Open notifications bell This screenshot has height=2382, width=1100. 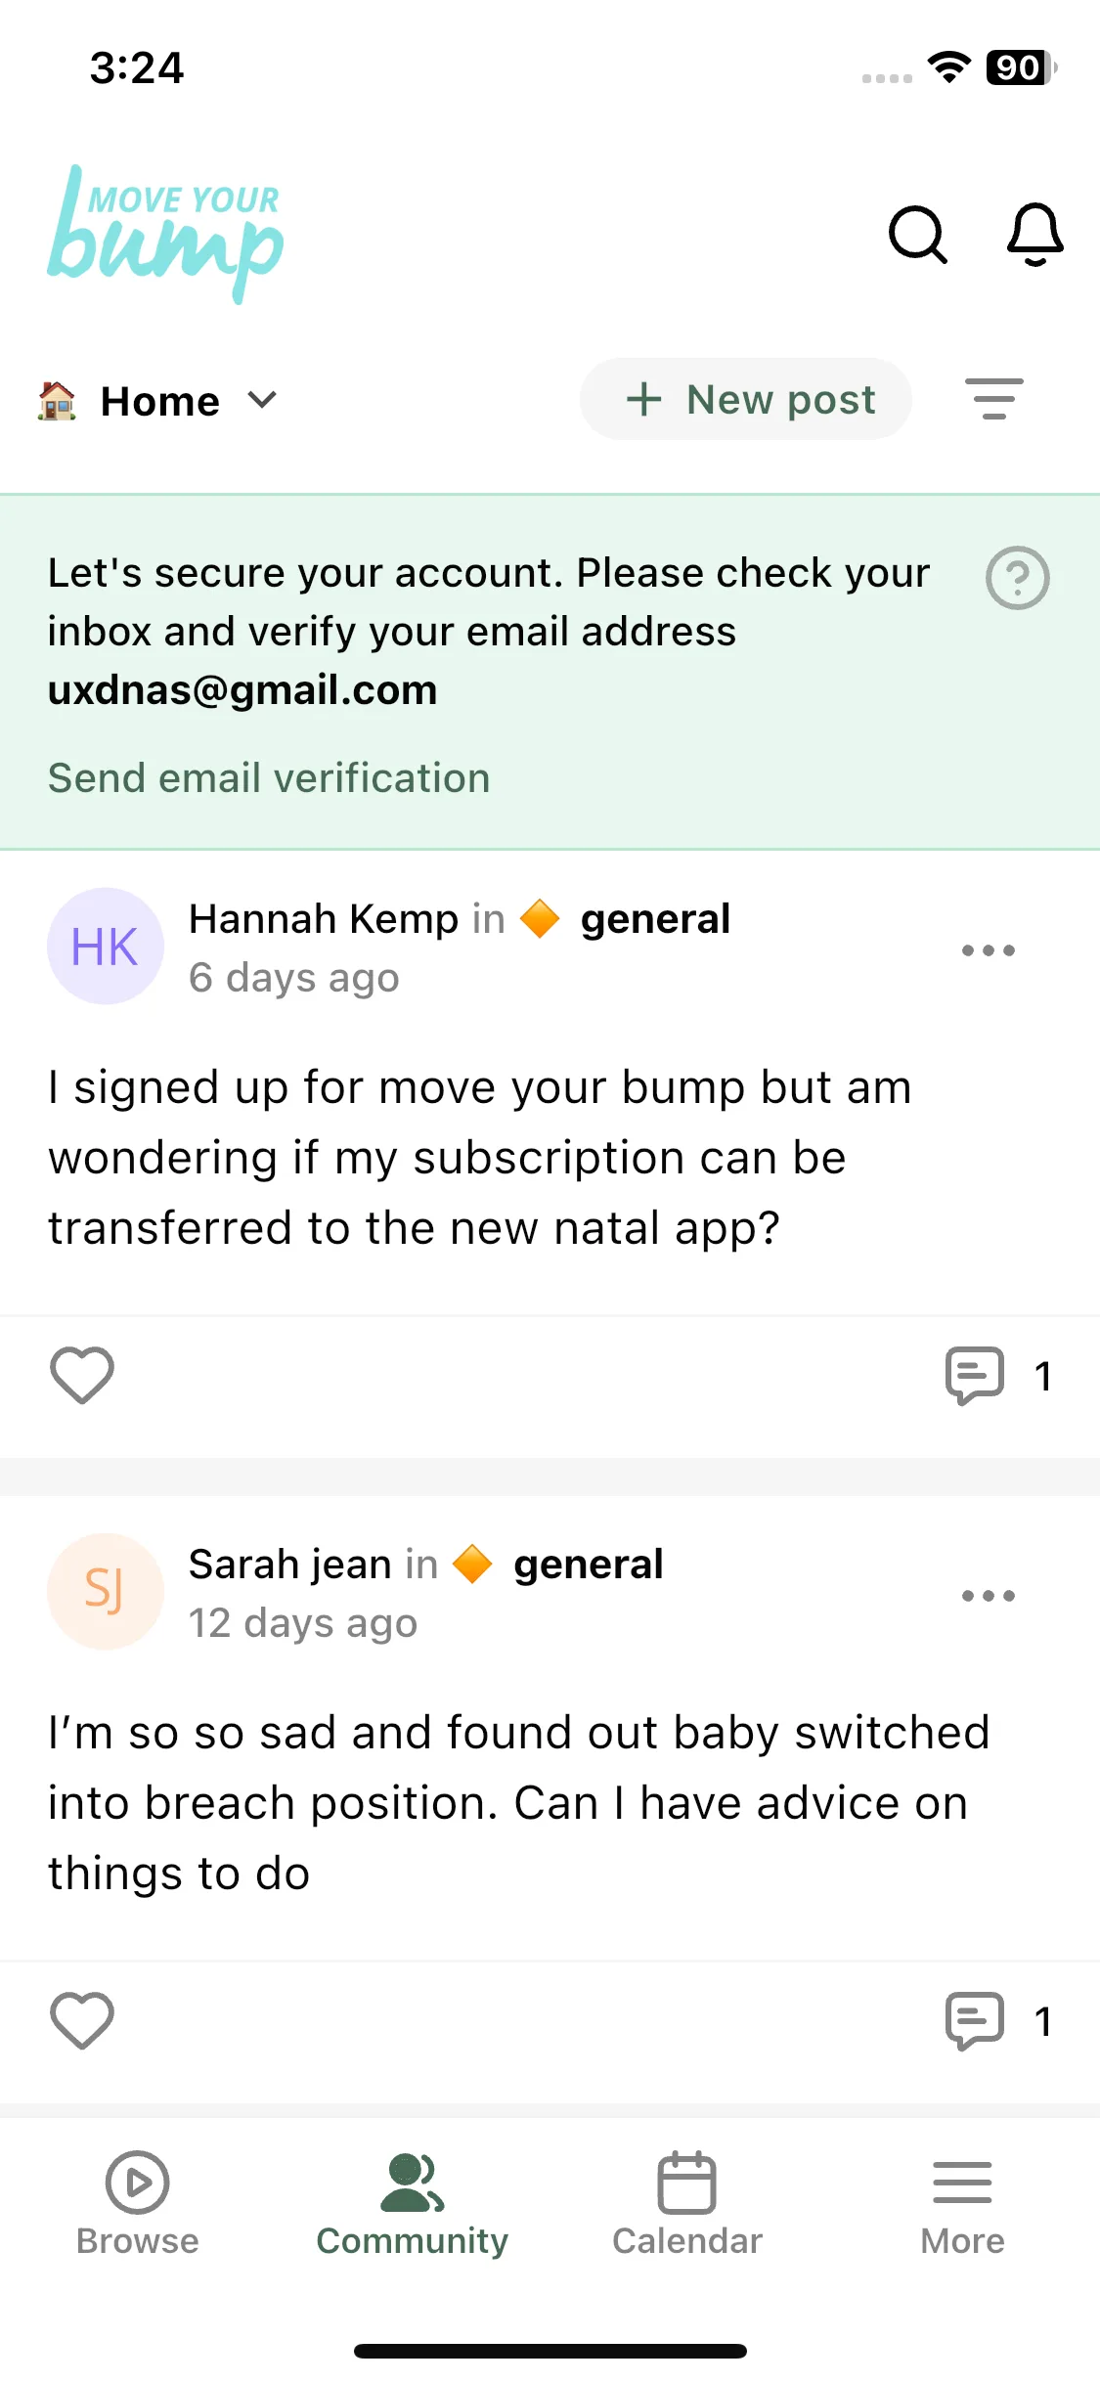tap(1034, 235)
